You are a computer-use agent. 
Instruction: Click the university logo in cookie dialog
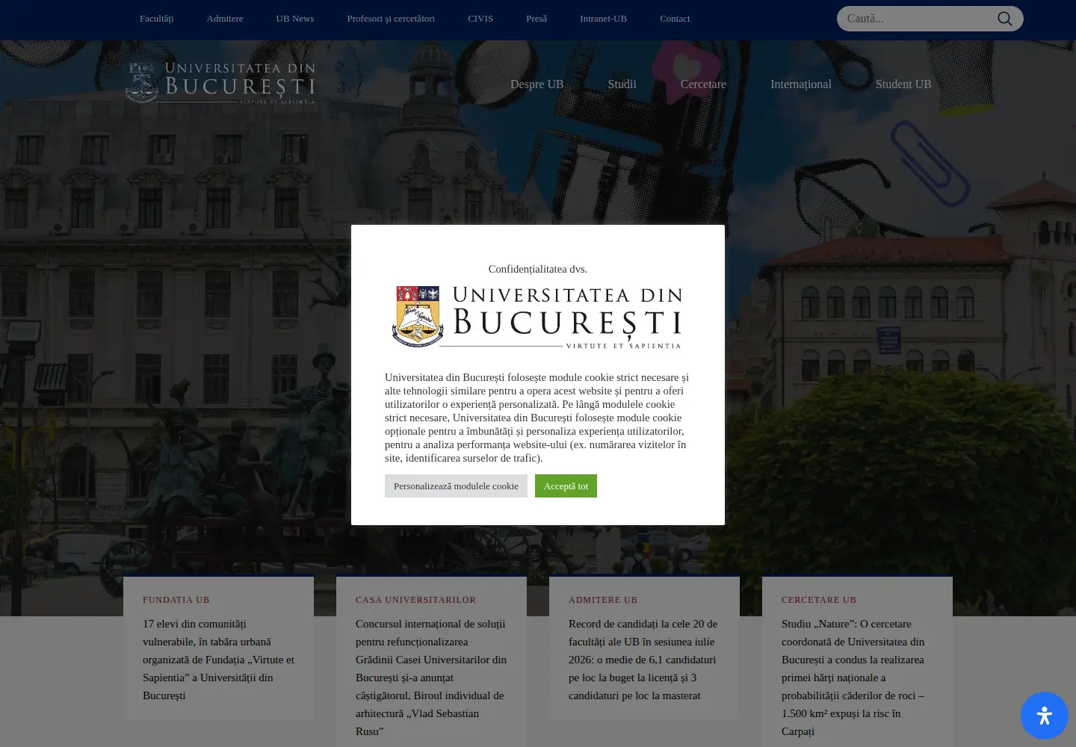point(537,317)
